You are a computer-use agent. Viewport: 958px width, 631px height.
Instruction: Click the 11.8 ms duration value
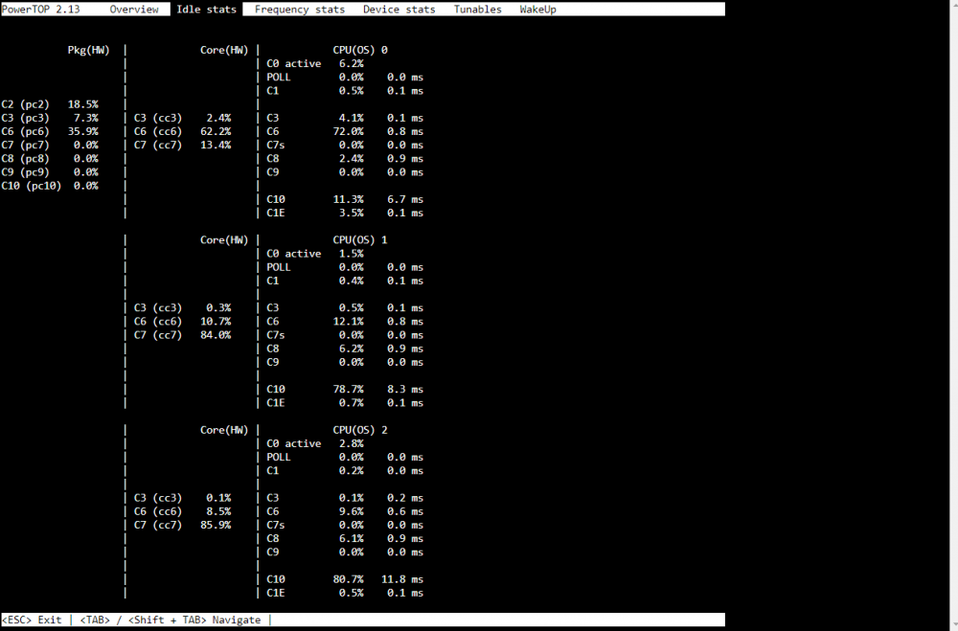[402, 579]
